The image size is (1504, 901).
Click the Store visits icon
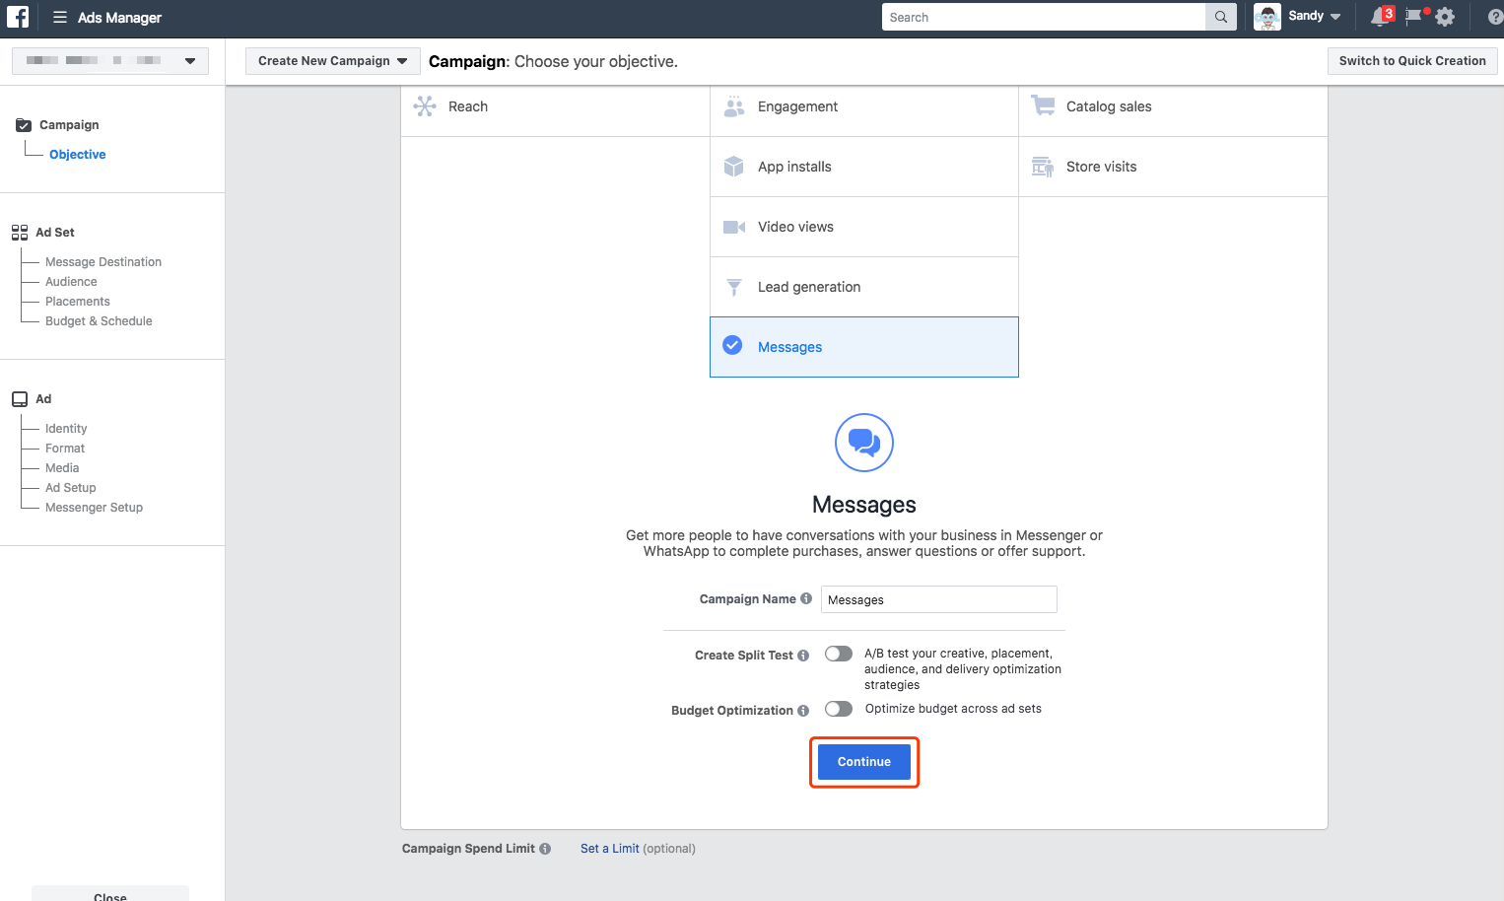[1043, 167]
